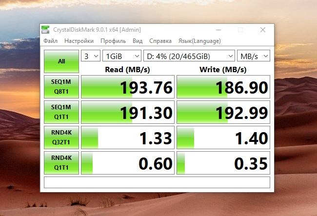Open the Вид menu
Viewport: 317px width, 216px height.
[x=138, y=41]
